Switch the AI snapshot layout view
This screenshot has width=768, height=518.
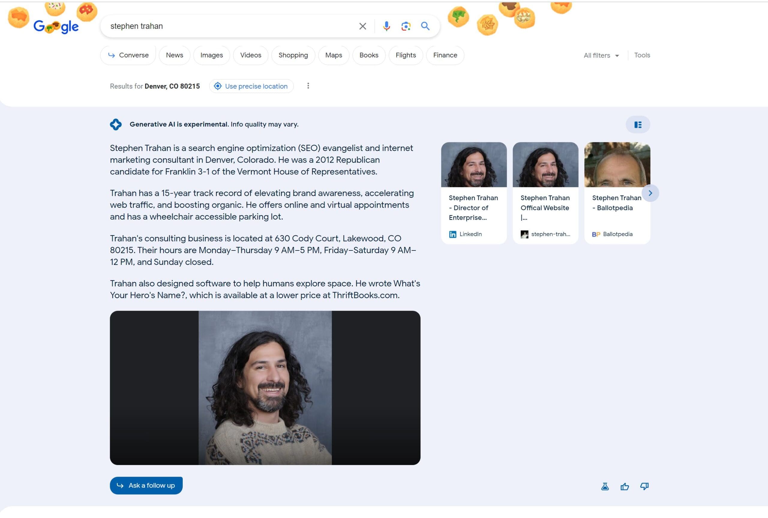pos(638,124)
